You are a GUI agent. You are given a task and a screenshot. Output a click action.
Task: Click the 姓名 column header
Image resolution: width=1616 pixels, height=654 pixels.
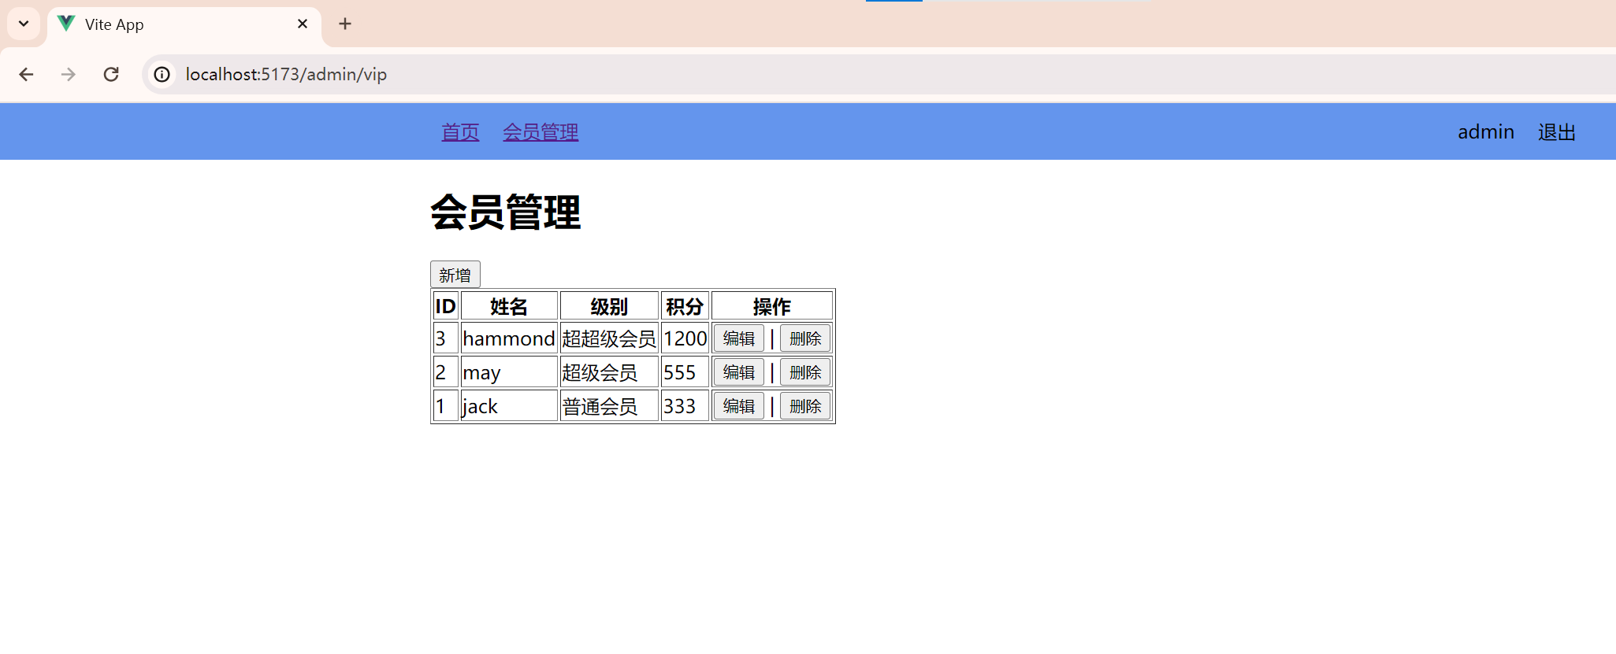[x=509, y=306]
